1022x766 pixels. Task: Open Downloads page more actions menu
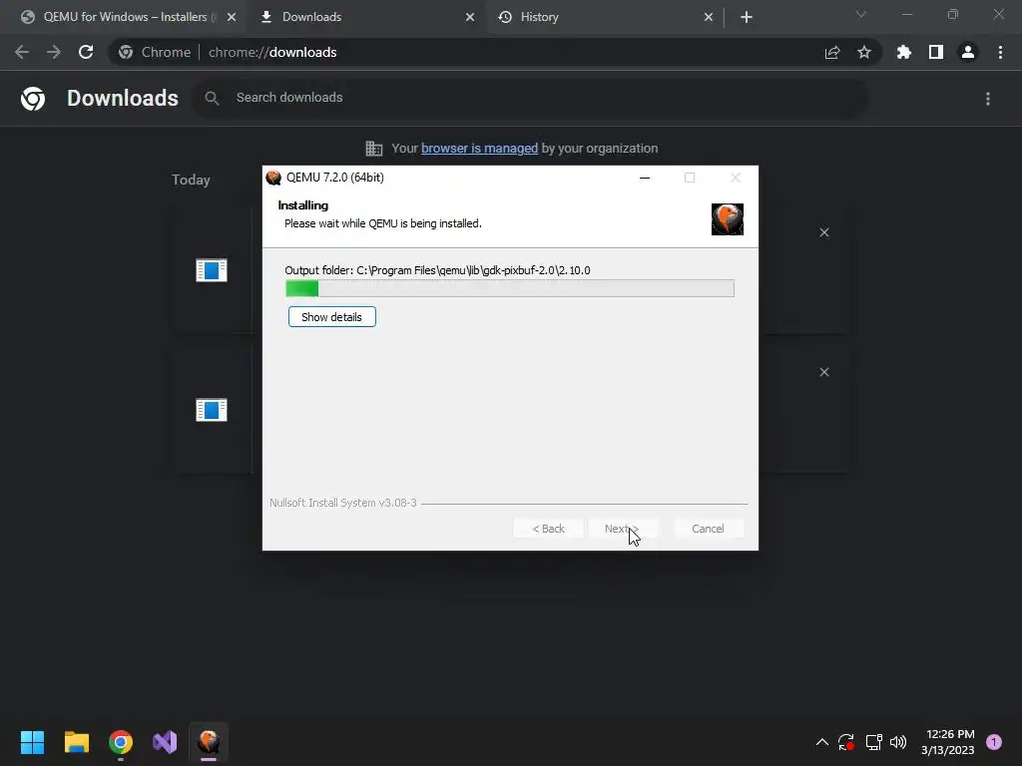click(x=988, y=99)
